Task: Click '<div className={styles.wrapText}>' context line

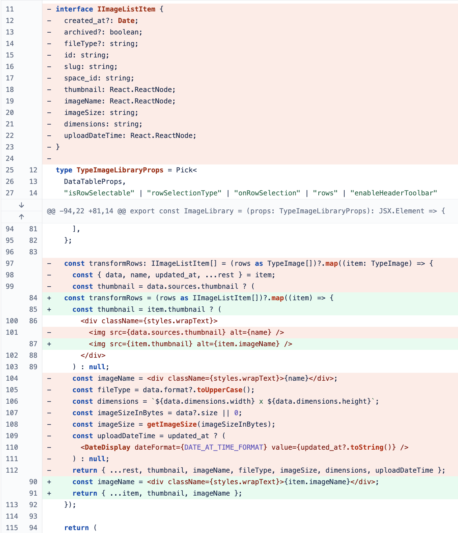Action: click(250, 321)
